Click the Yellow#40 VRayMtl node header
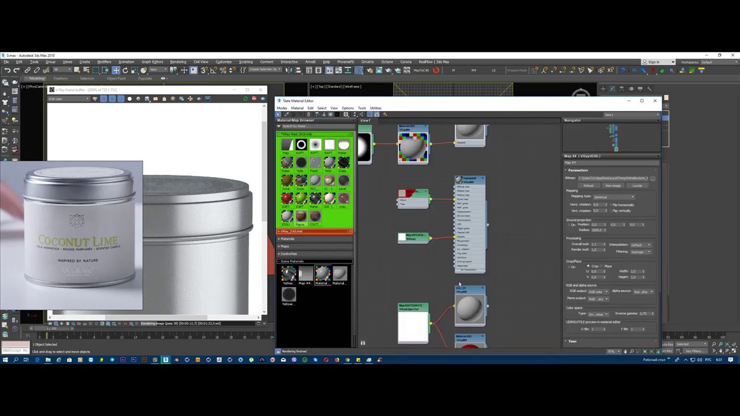Viewport: 740px width, 416px height. (470, 181)
